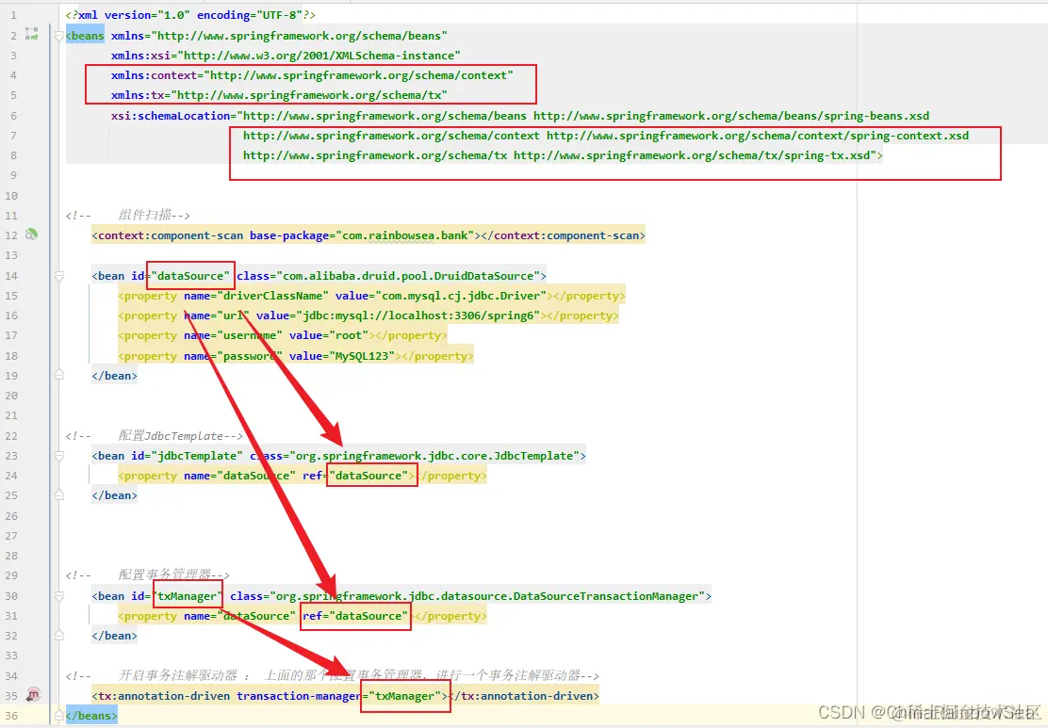Click ref="dataSource" on line 31

[355, 616]
